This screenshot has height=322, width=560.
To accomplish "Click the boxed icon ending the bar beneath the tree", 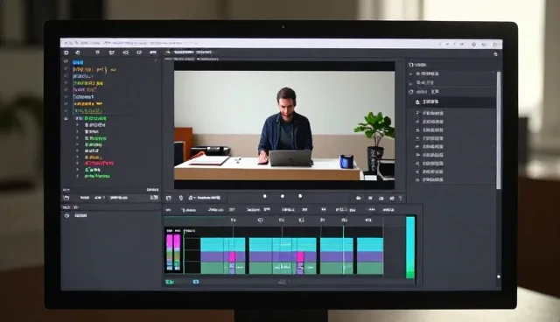I will coord(154,198).
